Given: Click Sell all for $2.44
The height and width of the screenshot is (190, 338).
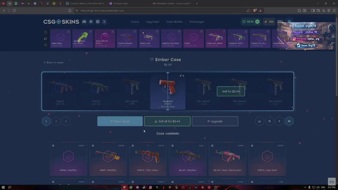Looking at the screenshot, I should 167,121.
